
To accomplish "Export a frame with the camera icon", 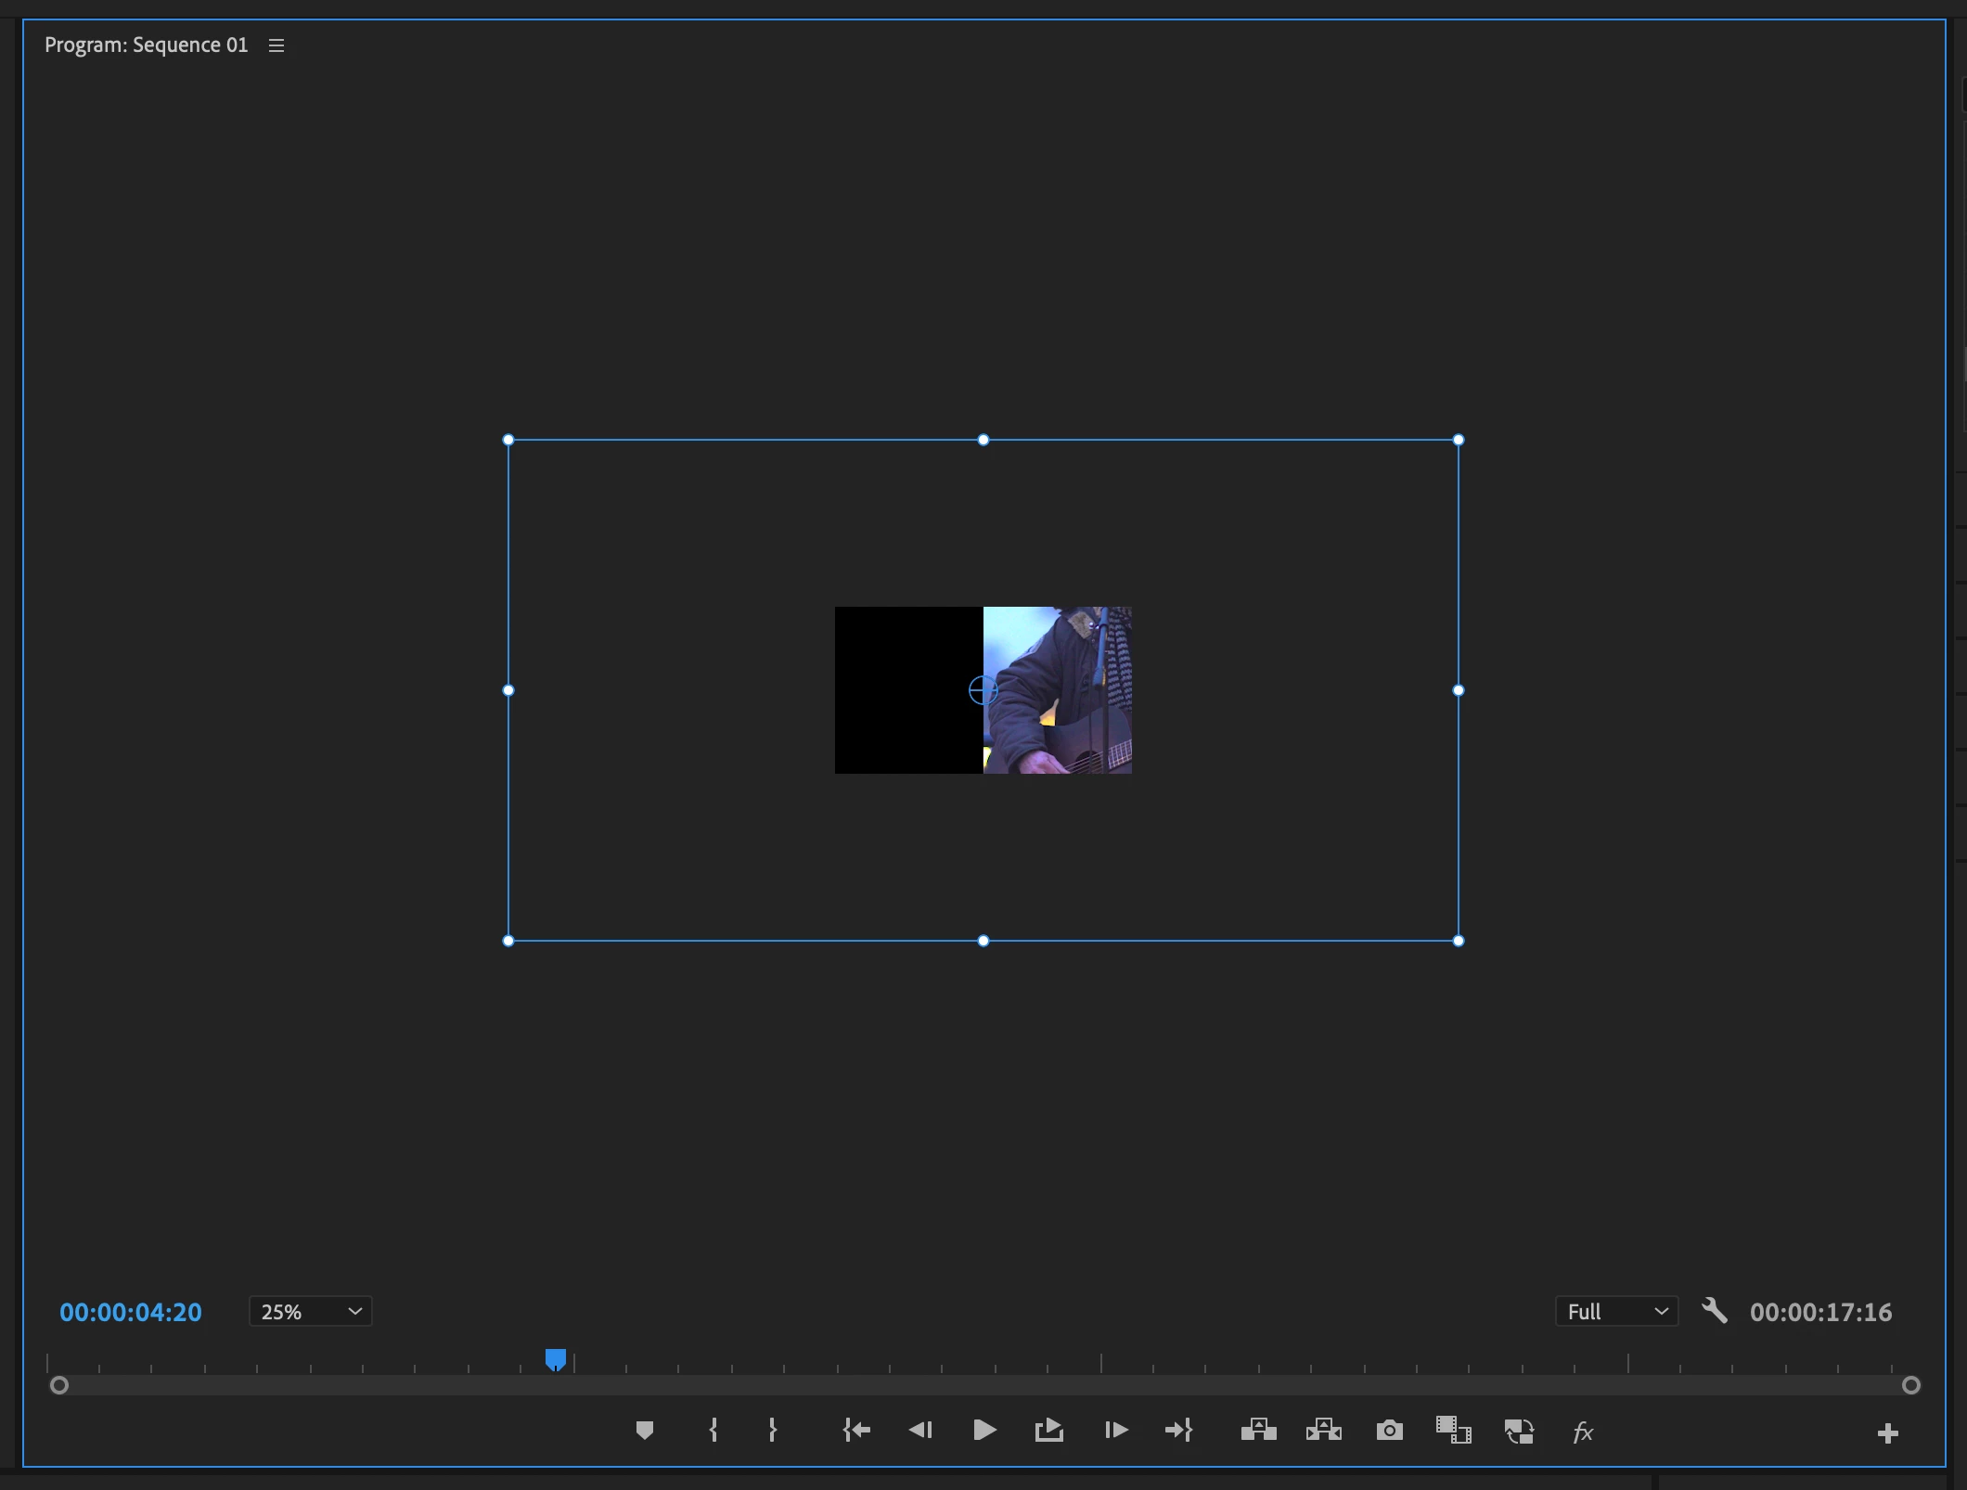I will point(1389,1431).
